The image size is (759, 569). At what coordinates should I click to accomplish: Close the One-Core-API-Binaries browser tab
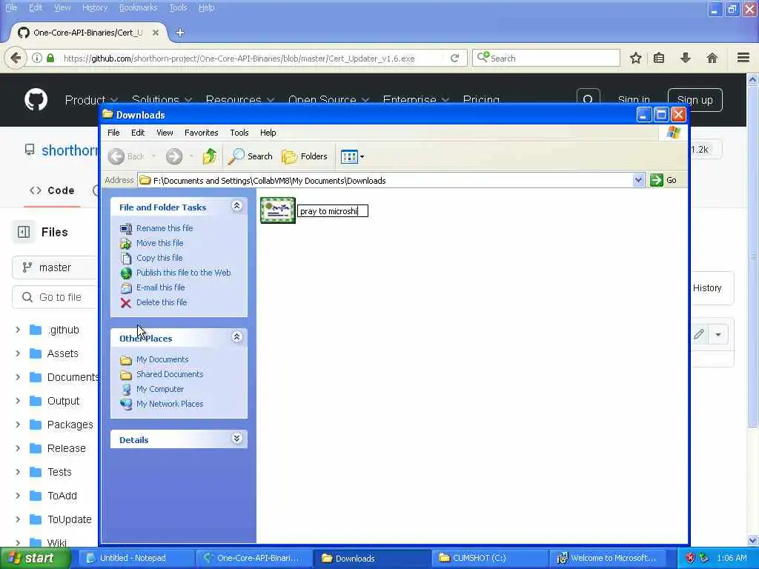click(156, 33)
